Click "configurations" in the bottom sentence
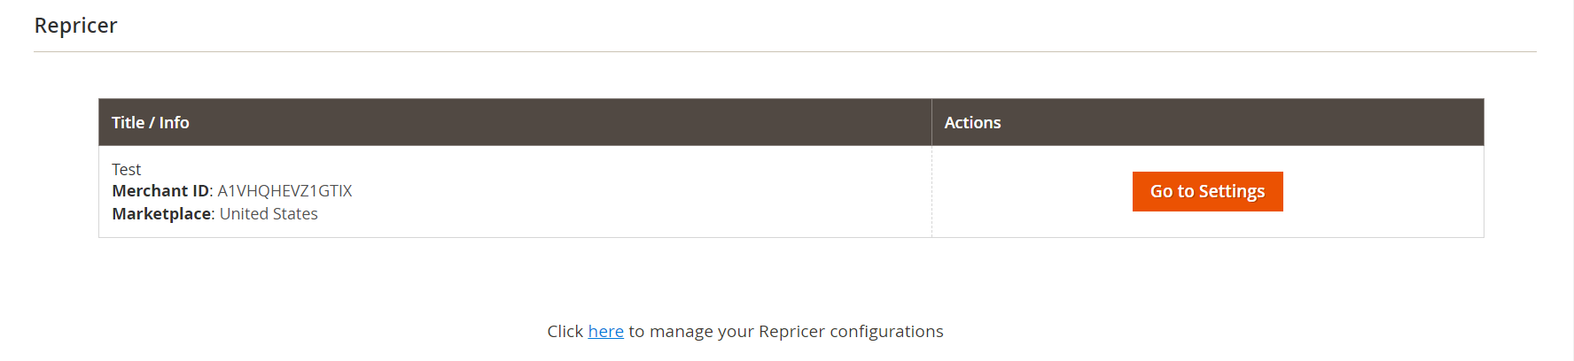 pos(886,331)
